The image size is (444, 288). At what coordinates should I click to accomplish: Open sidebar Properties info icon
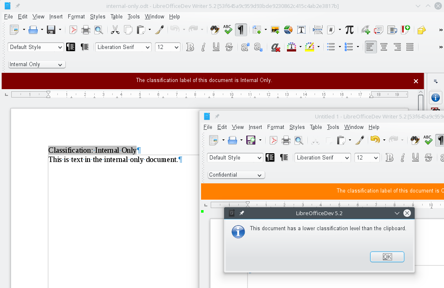[x=436, y=98]
